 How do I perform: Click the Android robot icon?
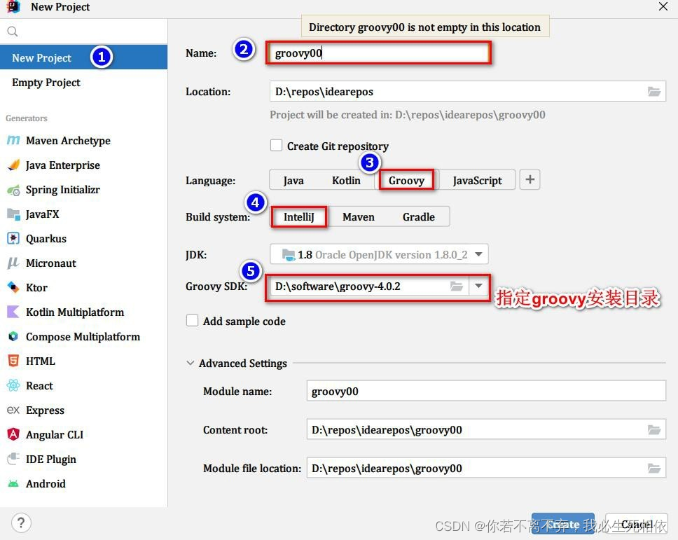[13, 483]
